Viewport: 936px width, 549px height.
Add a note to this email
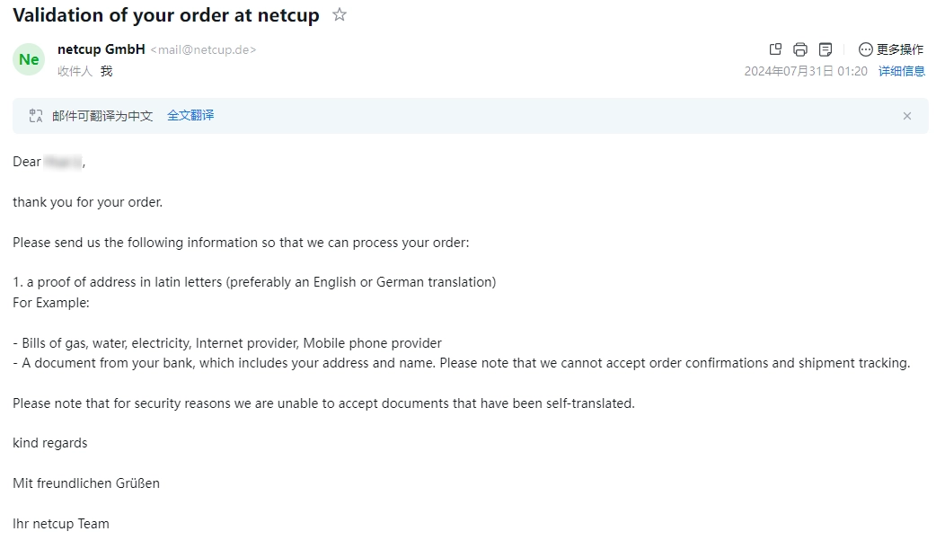[826, 49]
